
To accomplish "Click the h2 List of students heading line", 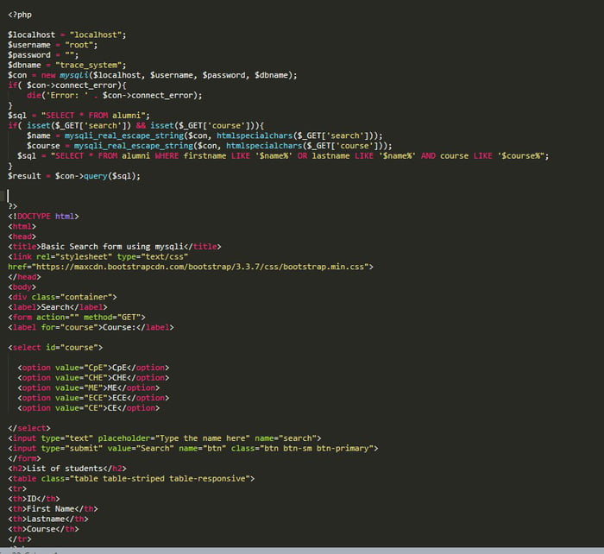I will tap(66, 469).
